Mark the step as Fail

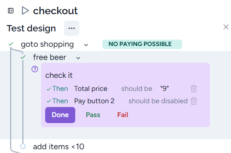pos(123,115)
